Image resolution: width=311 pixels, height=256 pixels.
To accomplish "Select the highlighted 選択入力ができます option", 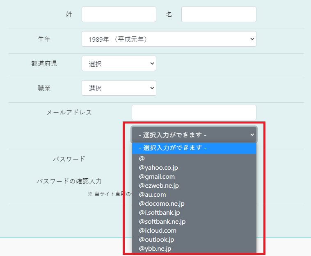I will 194,148.
